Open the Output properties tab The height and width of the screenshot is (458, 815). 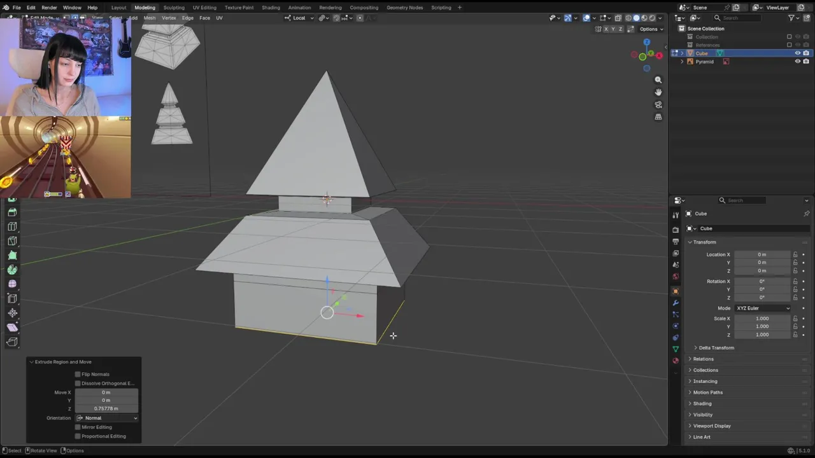pyautogui.click(x=676, y=242)
